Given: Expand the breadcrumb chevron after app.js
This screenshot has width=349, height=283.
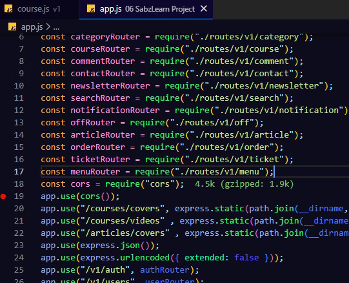Looking at the screenshot, I should [48, 27].
